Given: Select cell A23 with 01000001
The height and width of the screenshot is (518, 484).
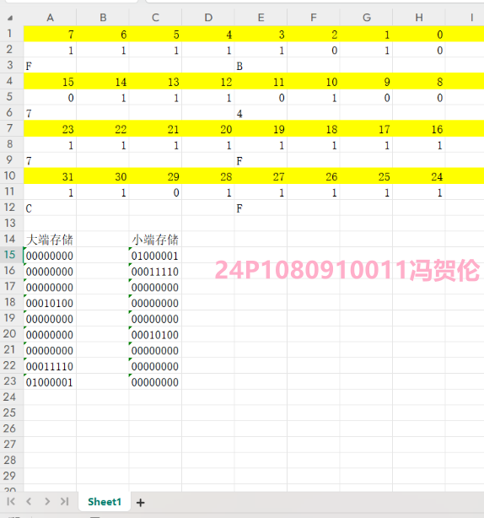Looking at the screenshot, I should [x=50, y=382].
